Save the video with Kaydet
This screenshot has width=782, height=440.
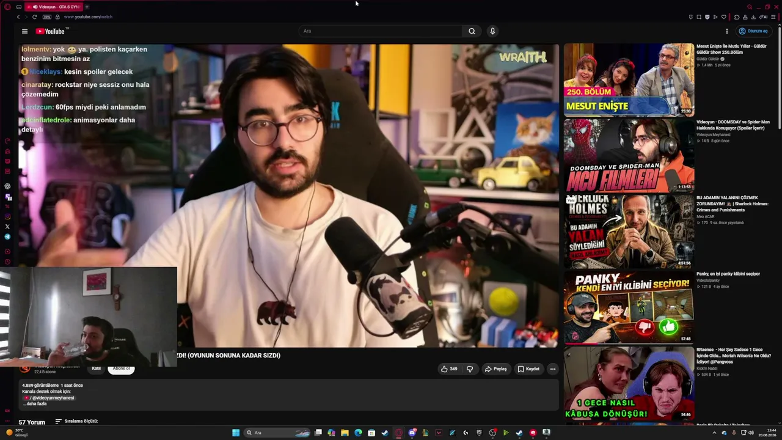coord(528,369)
